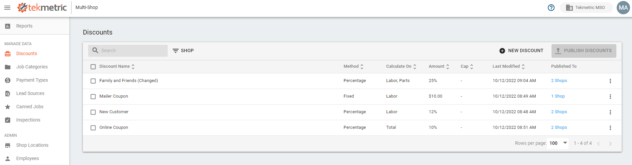Click the Discounts gift icon in sidebar
632x165 pixels.
(x=8, y=53)
